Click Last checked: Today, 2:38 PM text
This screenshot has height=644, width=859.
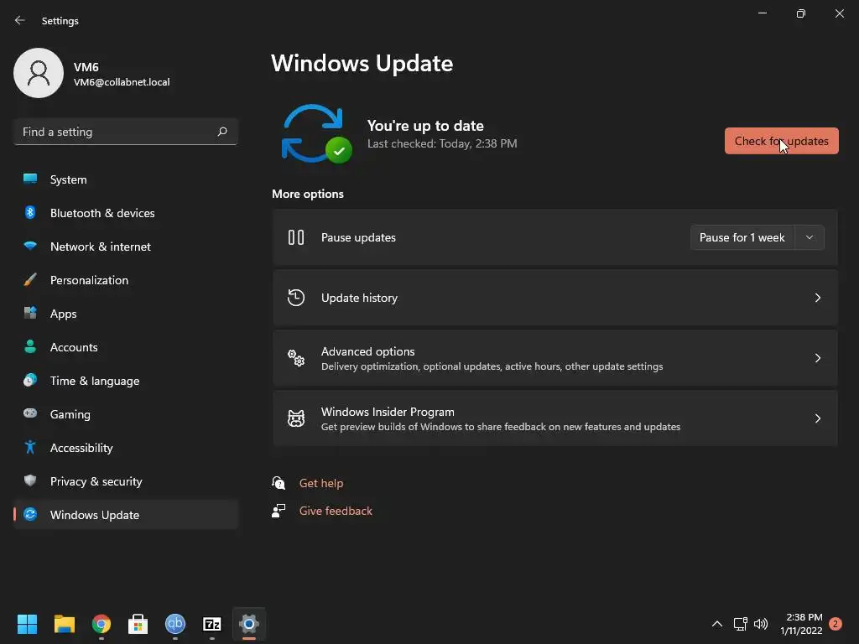point(442,143)
